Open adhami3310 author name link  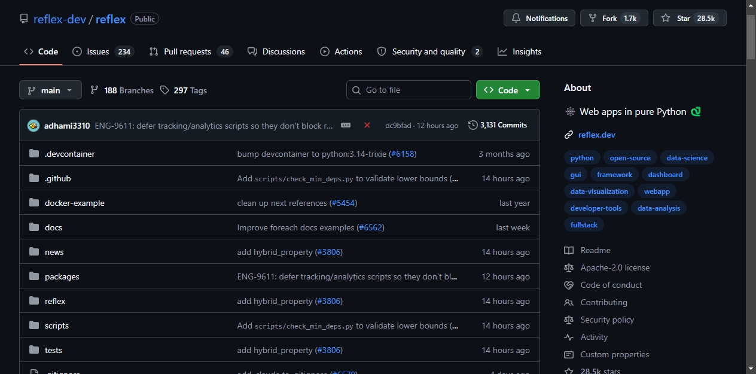[x=67, y=126]
